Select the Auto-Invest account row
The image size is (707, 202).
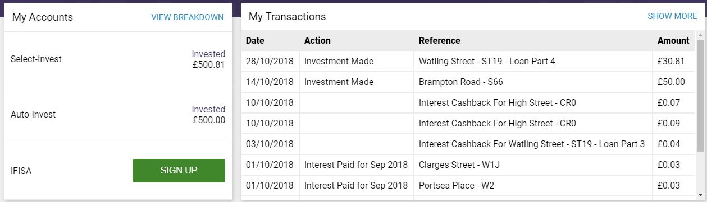(x=118, y=115)
